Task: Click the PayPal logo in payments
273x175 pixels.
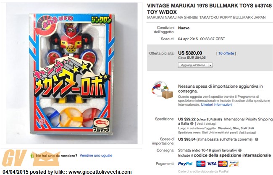Action: point(185,164)
